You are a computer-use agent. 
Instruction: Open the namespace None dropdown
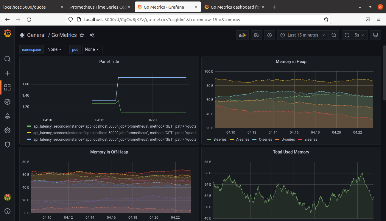[x=55, y=49]
